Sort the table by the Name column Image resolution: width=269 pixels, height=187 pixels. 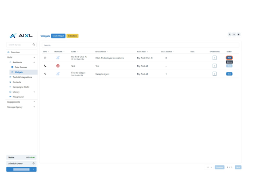(x=74, y=52)
